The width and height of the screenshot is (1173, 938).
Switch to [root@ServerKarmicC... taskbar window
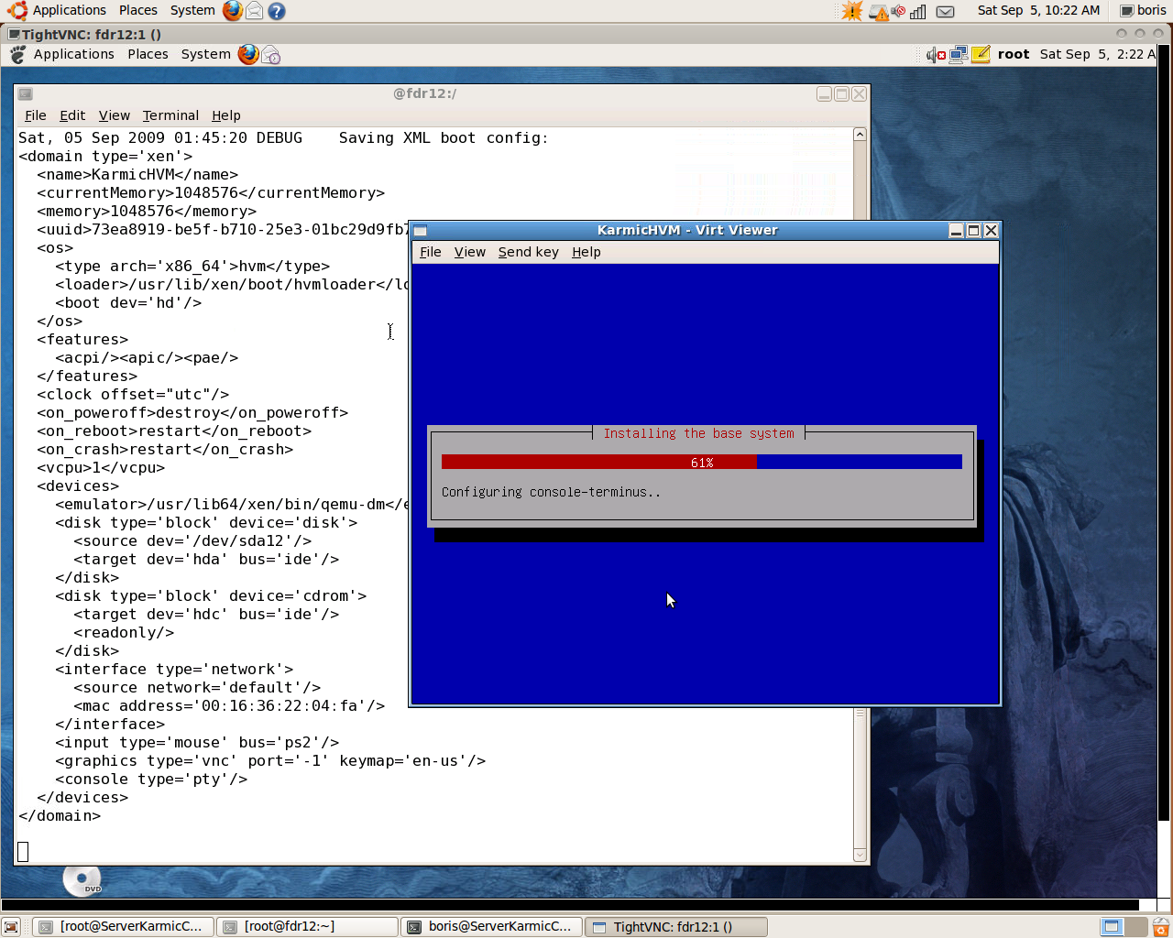[124, 927]
